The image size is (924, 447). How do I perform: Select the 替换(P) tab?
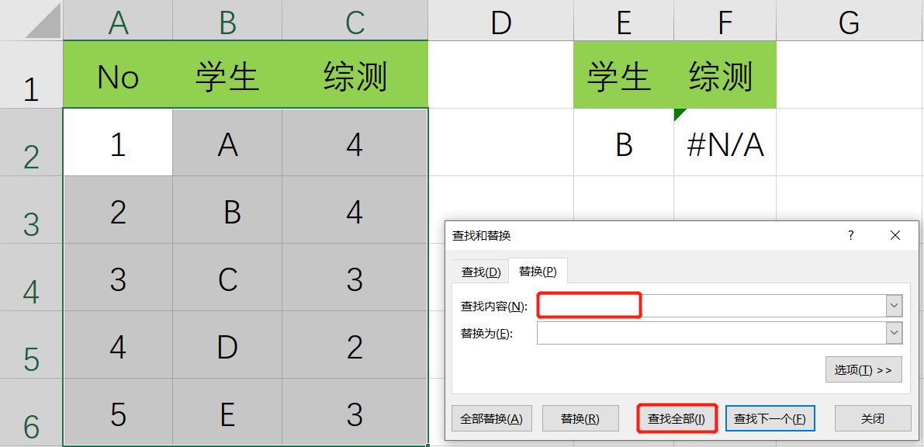(538, 272)
